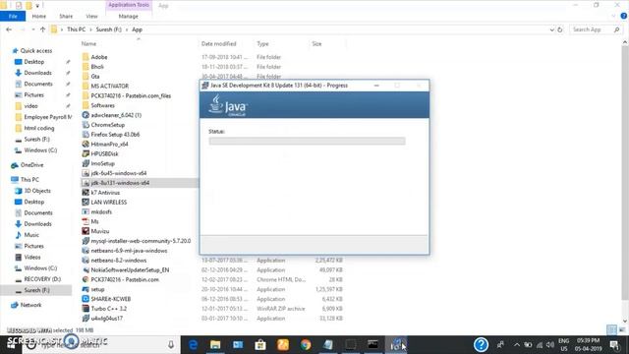Click the vertical scrollbar of file list
This screenshot has width=629, height=354.
(625, 173)
